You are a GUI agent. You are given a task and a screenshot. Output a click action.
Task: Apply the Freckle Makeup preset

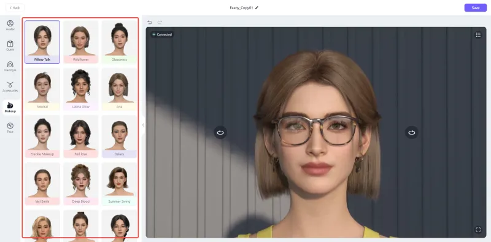click(x=42, y=137)
